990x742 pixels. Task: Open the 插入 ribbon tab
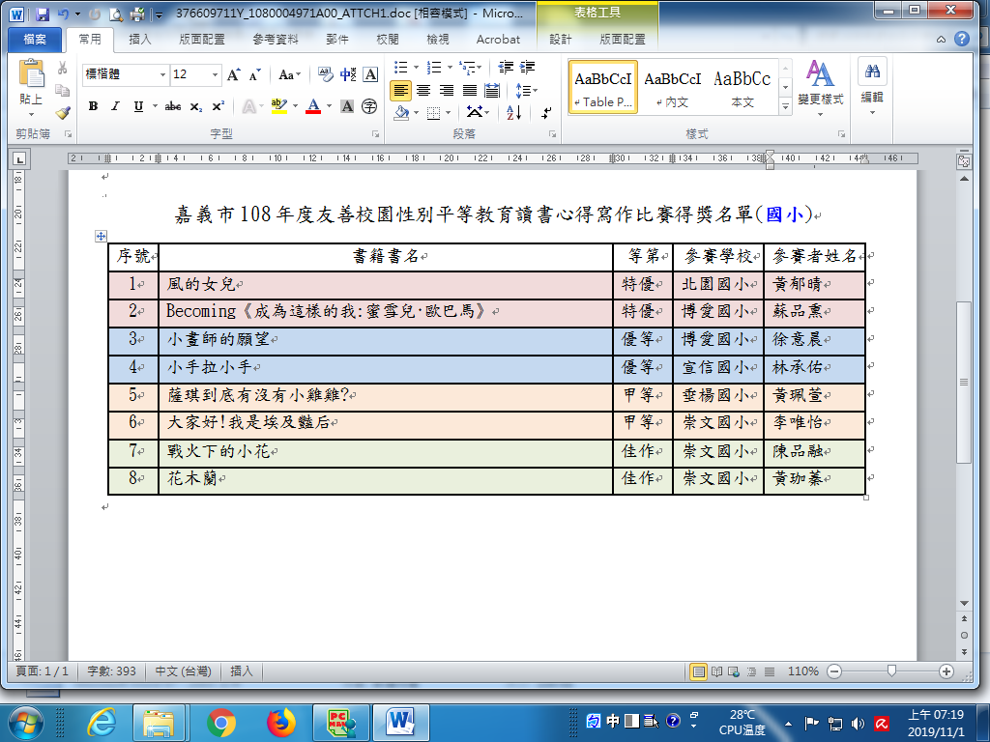pyautogui.click(x=140, y=40)
